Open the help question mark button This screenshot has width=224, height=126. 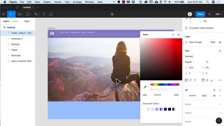tap(219, 121)
